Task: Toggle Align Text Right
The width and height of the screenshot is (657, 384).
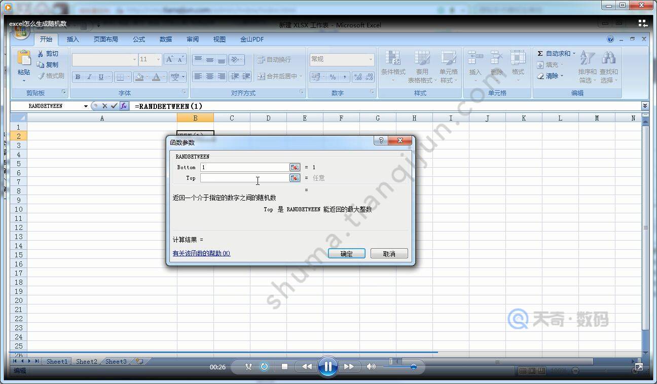Action: [x=222, y=76]
